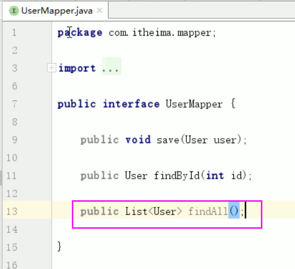Viewport: 295px width, 269px height.
Task: Click line number 9 in the gutter
Action: [15, 140]
